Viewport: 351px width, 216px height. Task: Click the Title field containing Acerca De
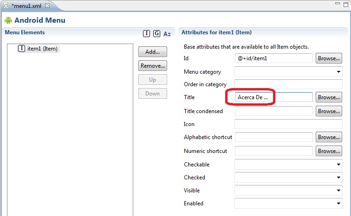(x=274, y=97)
